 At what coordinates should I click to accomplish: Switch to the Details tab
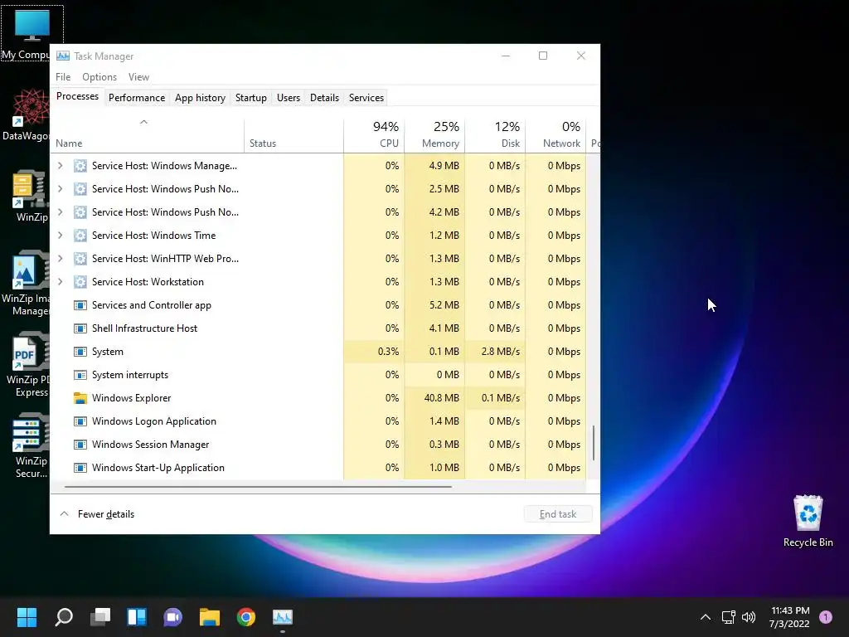pos(324,98)
